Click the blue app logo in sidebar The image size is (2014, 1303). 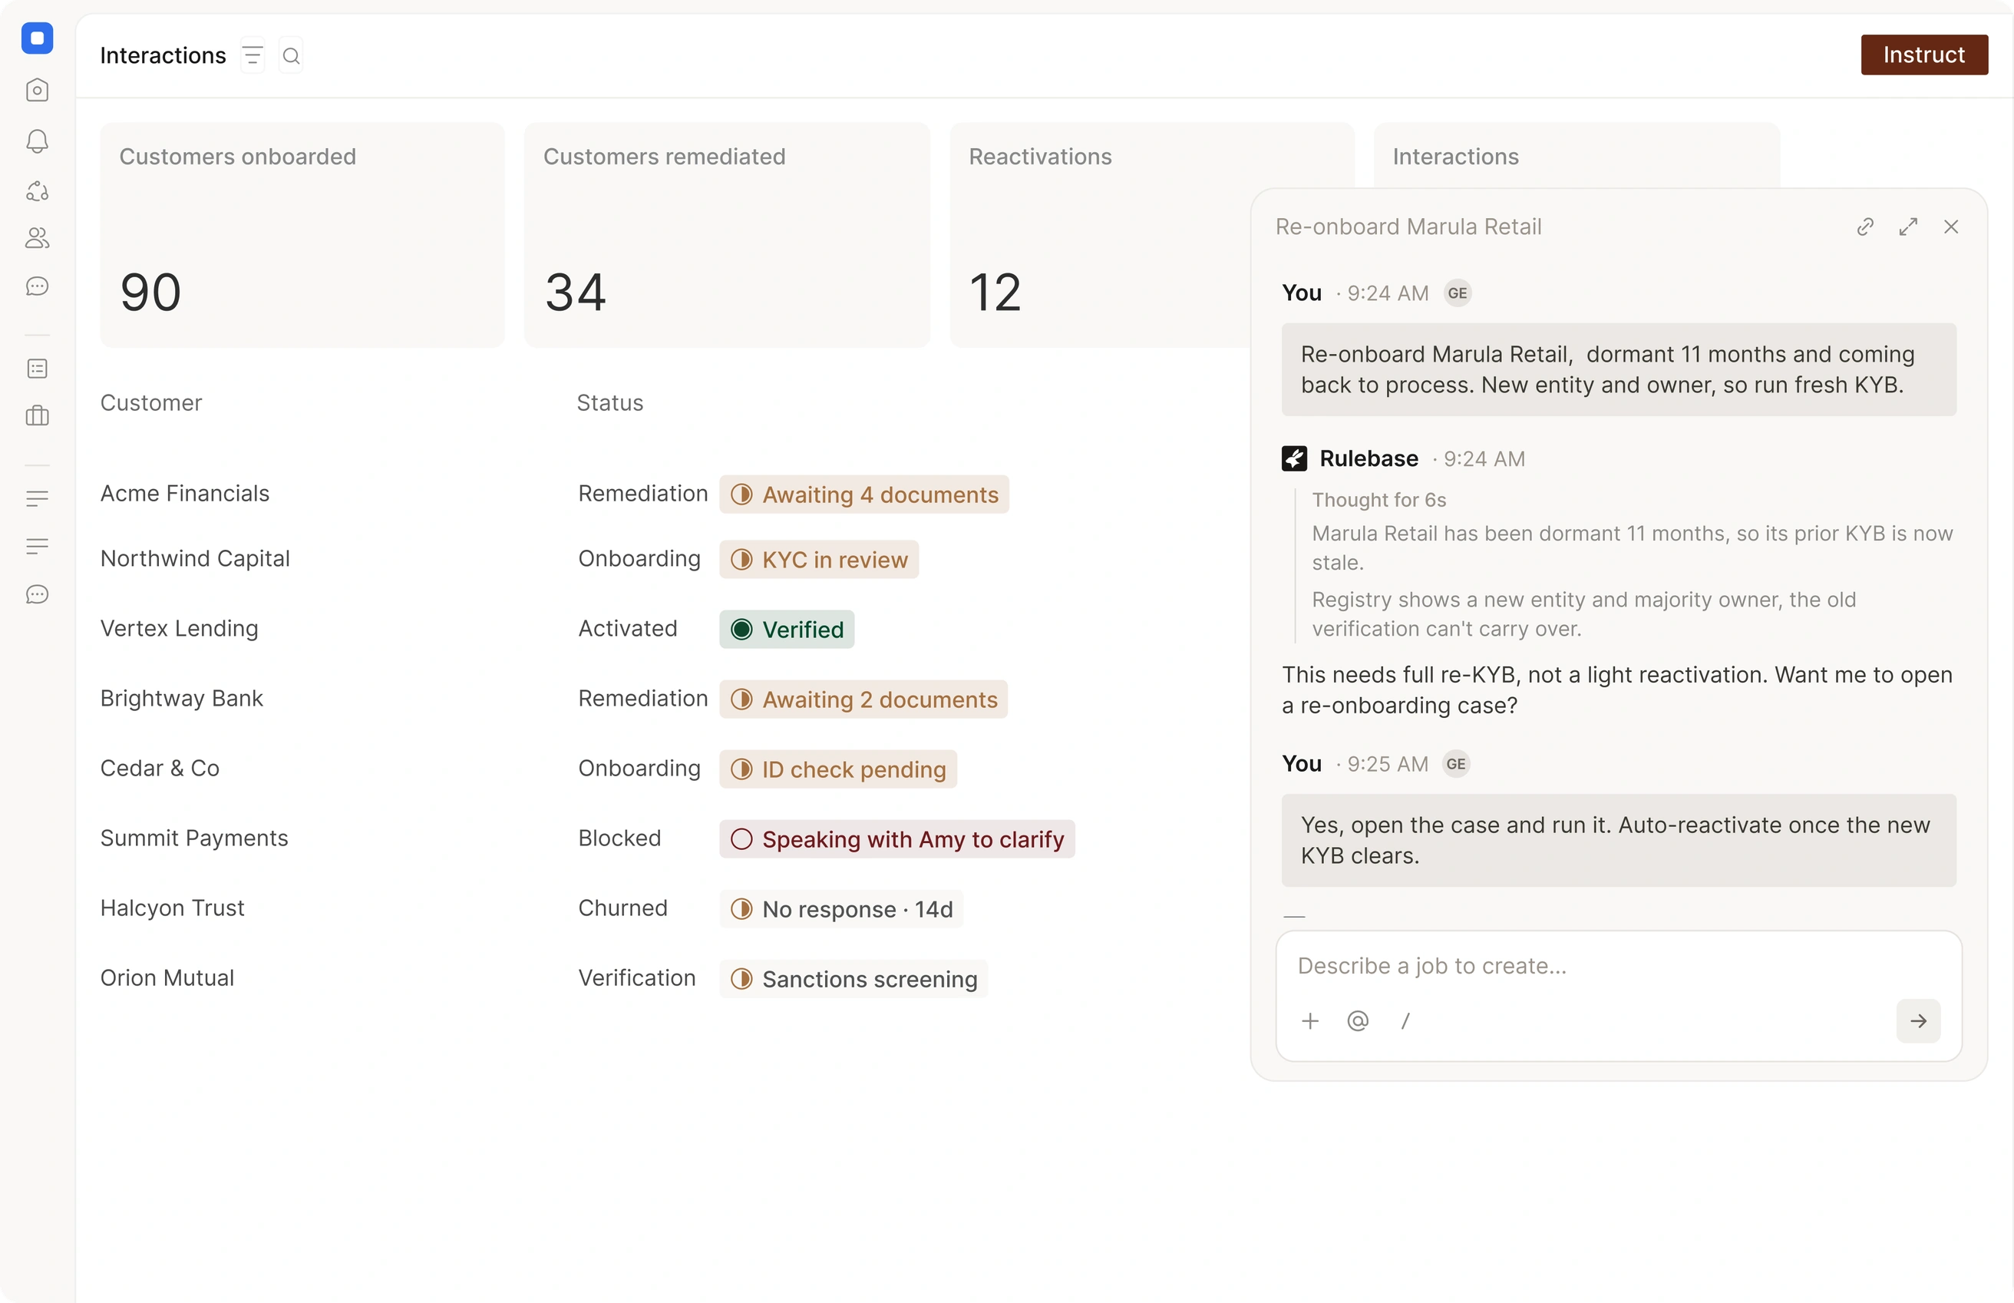[x=37, y=38]
